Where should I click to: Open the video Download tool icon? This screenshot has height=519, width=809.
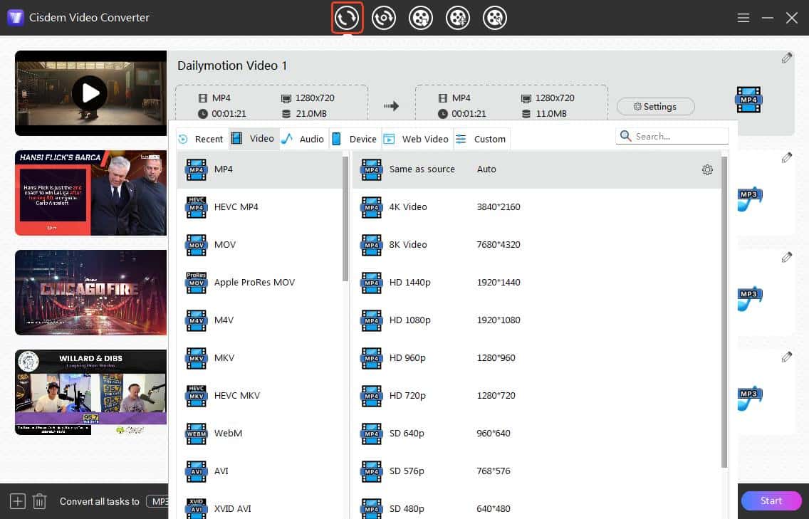421,18
